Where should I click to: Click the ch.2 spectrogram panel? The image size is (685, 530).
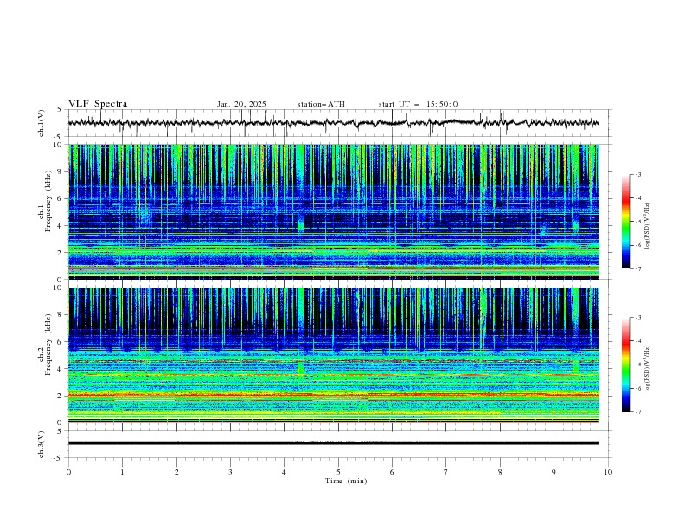coord(333,355)
